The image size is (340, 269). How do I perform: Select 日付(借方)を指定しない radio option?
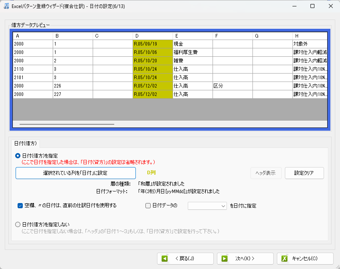pyautogui.click(x=18, y=224)
